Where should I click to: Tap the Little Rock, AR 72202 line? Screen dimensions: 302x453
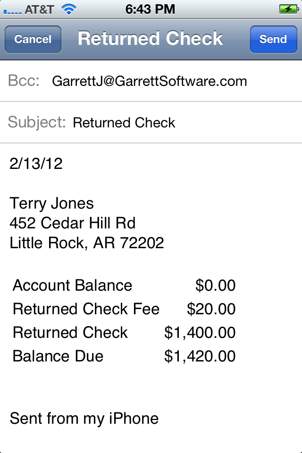[x=87, y=243]
